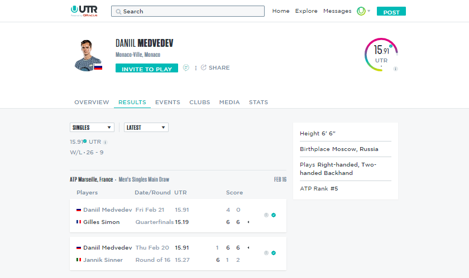The width and height of the screenshot is (469, 278).
Task: Click Italy flag beside Jannik Sinner
Action: coord(79,260)
